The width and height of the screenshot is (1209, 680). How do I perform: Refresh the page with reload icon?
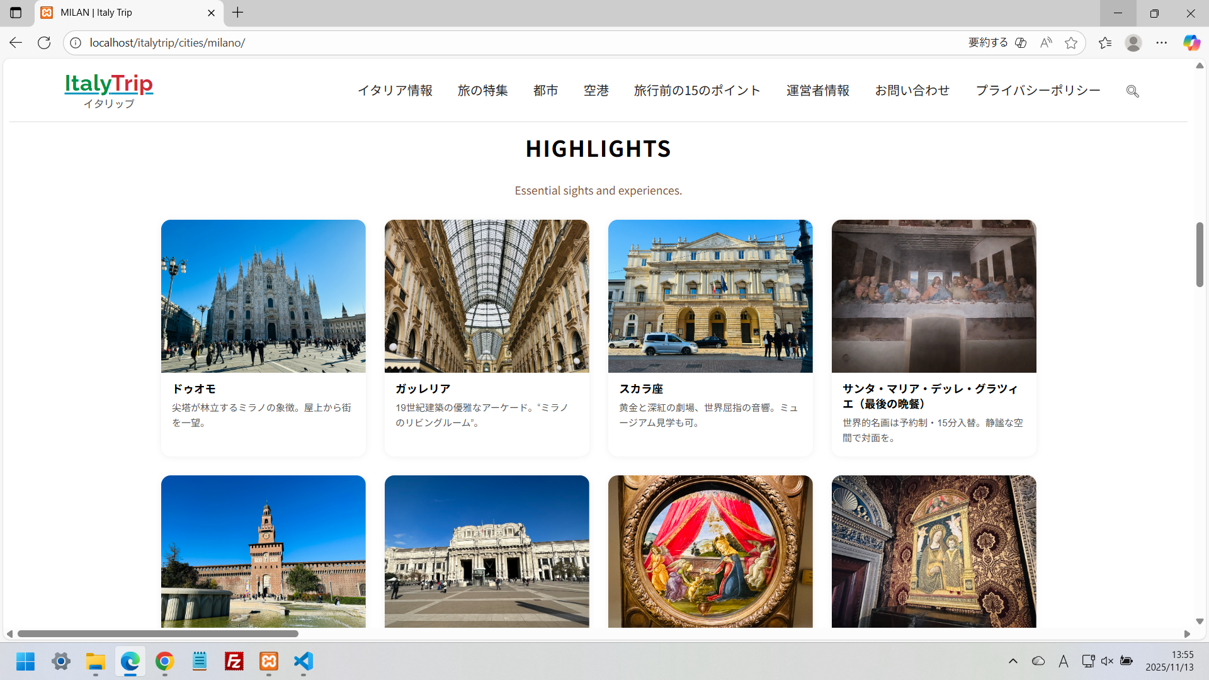tap(44, 43)
